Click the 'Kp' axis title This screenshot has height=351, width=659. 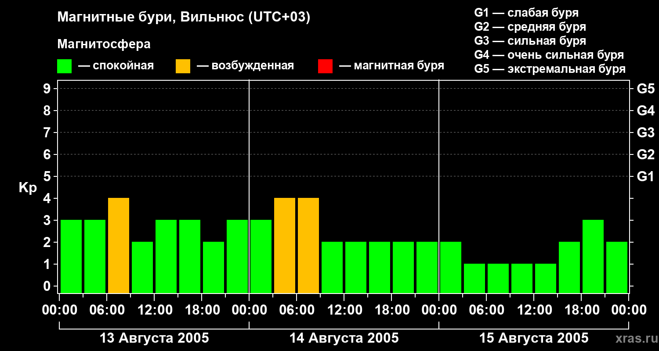pyautogui.click(x=28, y=188)
